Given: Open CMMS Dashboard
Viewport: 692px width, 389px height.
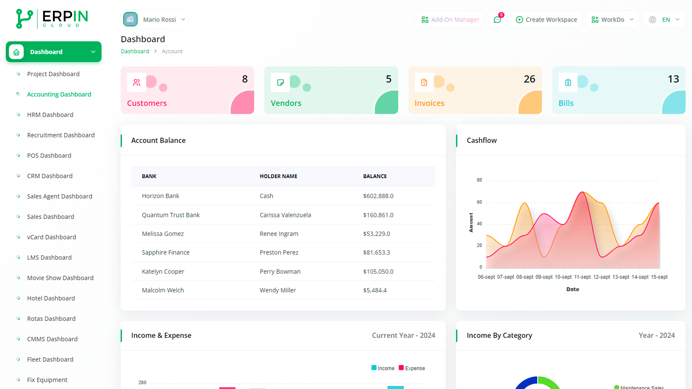Looking at the screenshot, I should click(52, 339).
